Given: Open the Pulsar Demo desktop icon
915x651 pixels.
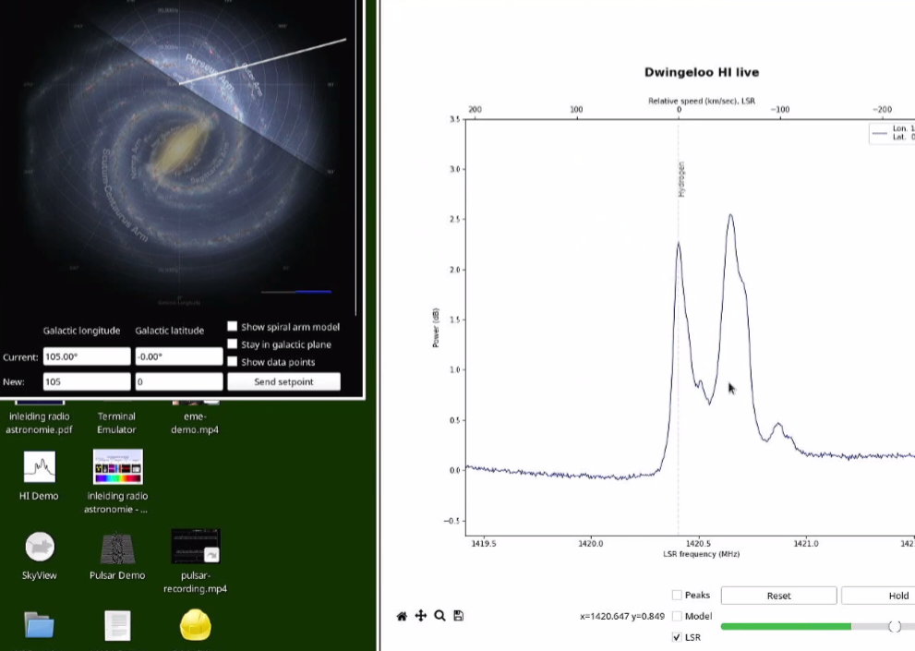Looking at the screenshot, I should click(117, 548).
